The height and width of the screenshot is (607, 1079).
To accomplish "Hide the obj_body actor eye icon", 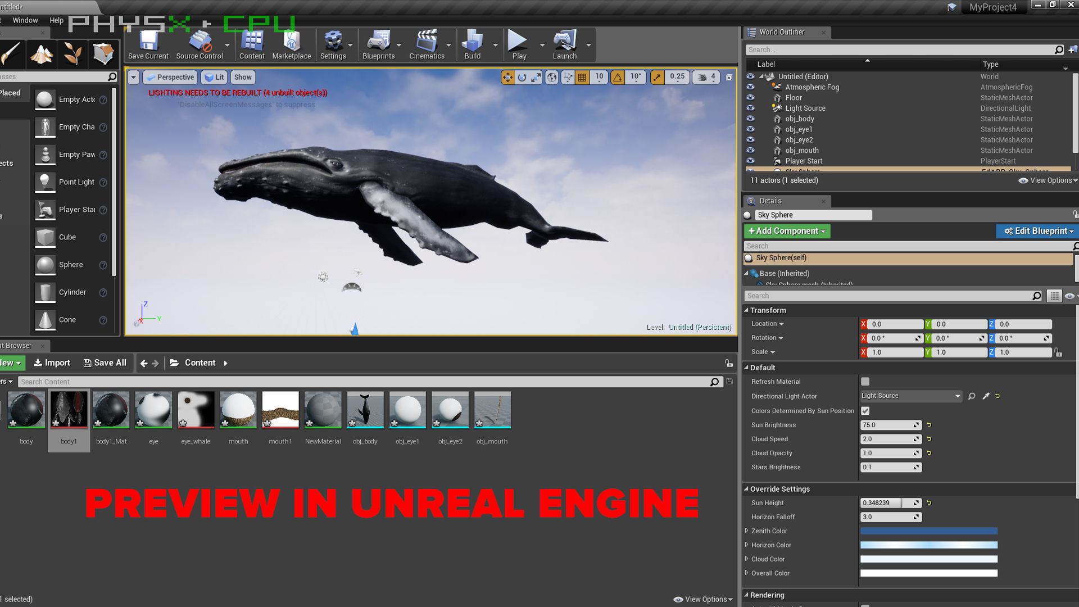I will tap(750, 119).
